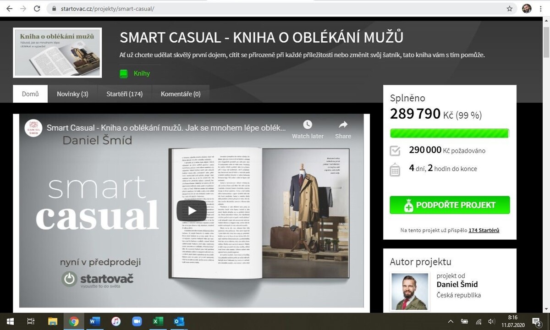Open the Daniel Šmíd channel logo on video
The height and width of the screenshot is (330, 550).
coord(33,127)
